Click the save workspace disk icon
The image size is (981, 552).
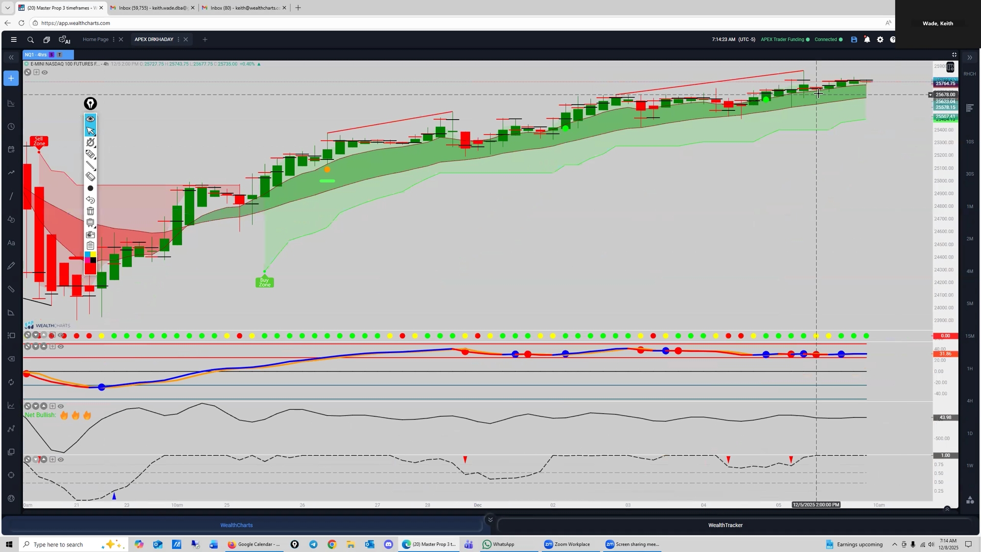(x=854, y=40)
